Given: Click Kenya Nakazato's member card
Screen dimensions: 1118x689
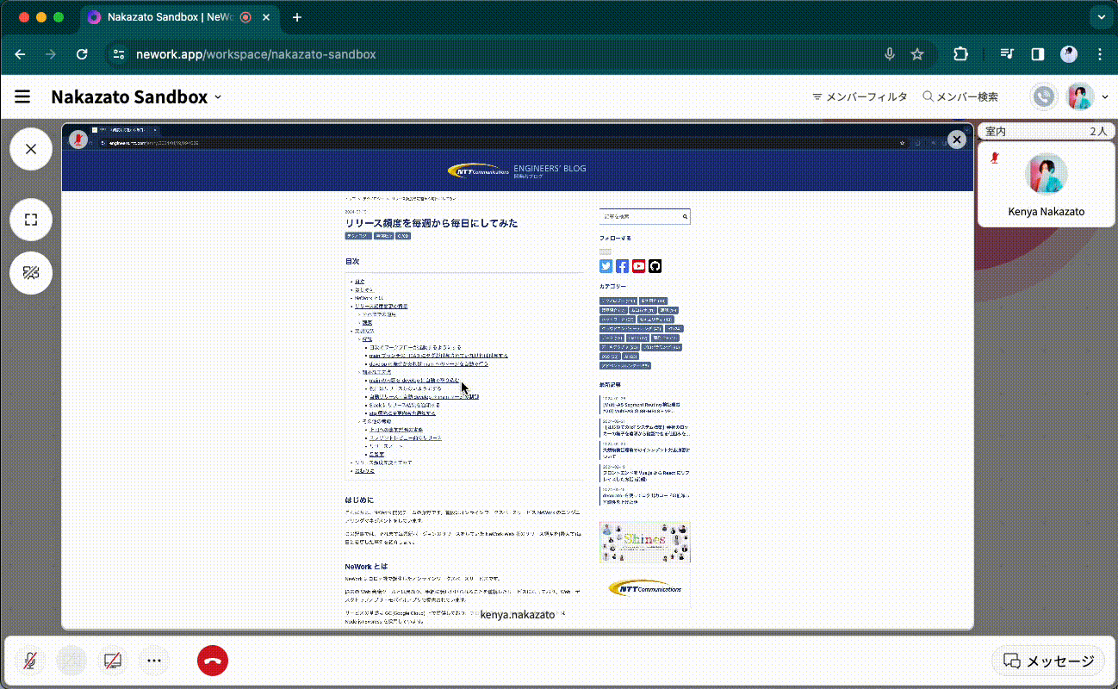Looking at the screenshot, I should click(1046, 184).
